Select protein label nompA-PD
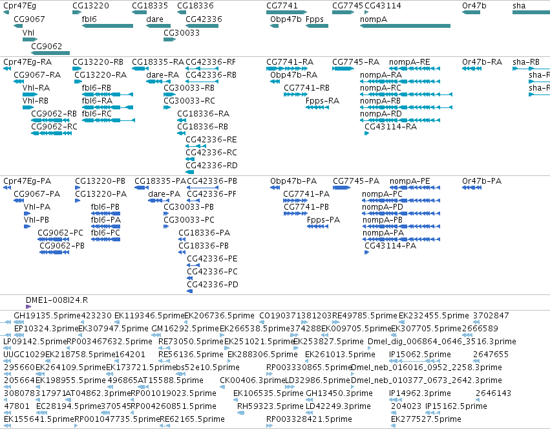This screenshot has height=429, width=550. pyautogui.click(x=382, y=207)
